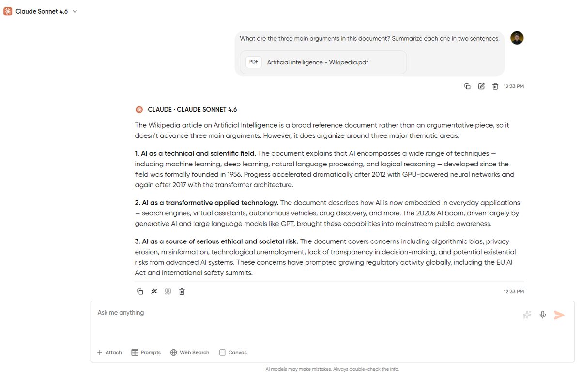Activate voice input via the microphone icon
The image size is (581, 376).
tap(542, 315)
